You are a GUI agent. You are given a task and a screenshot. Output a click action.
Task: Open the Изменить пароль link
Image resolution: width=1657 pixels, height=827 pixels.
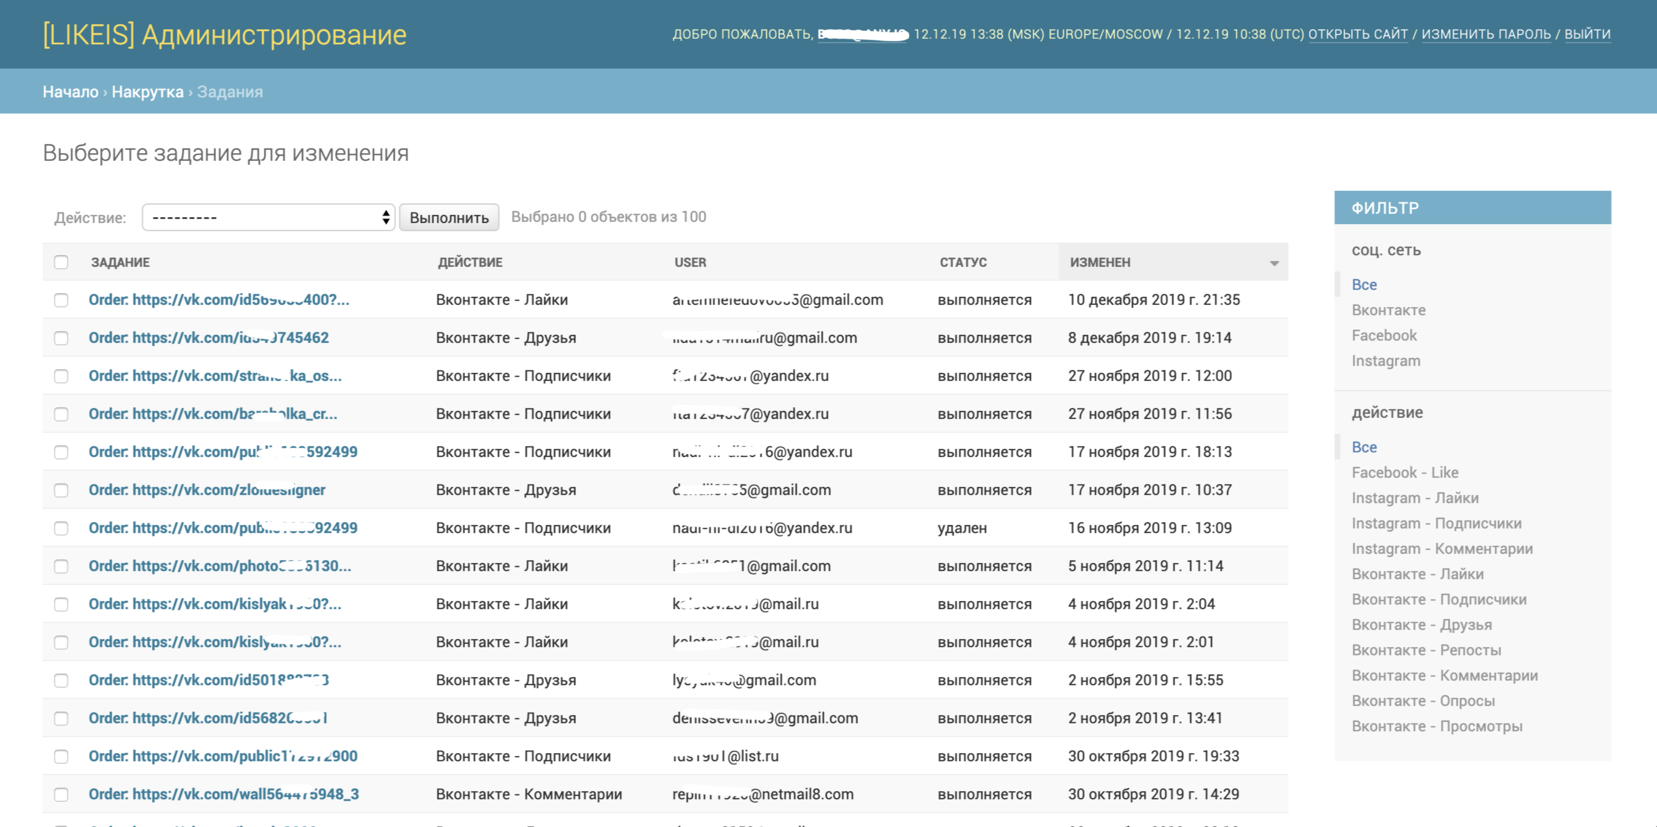click(x=1486, y=34)
